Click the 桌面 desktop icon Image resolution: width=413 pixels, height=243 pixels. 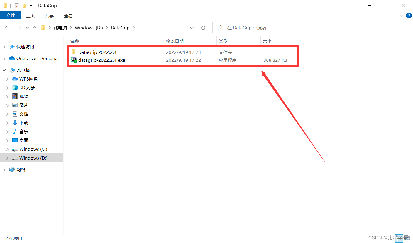[x=15, y=141]
